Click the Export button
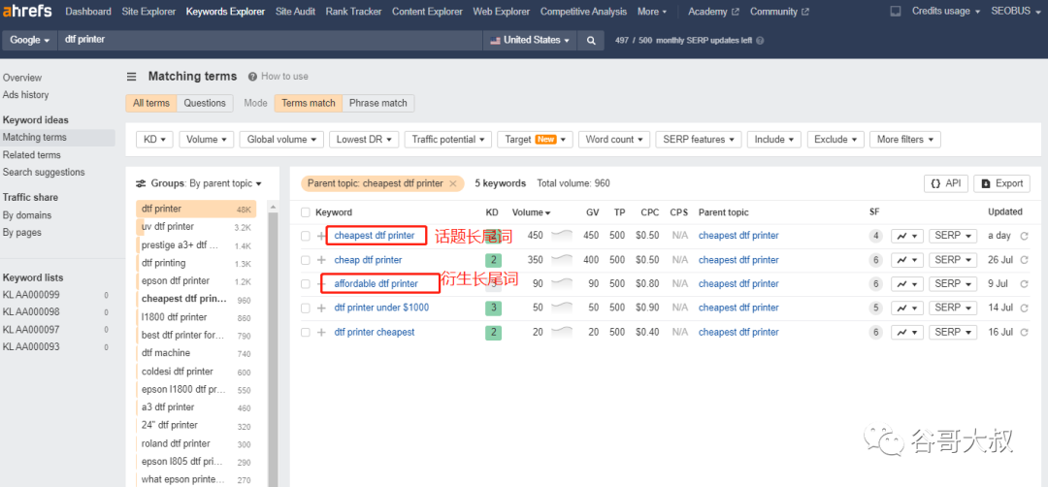 1001,183
